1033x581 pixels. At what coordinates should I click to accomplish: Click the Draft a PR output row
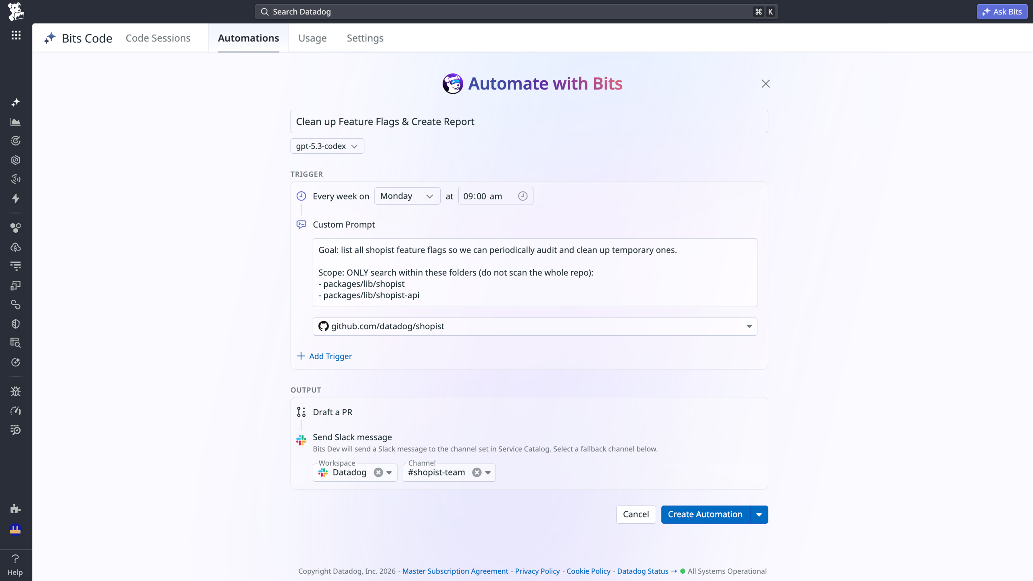pos(332,412)
